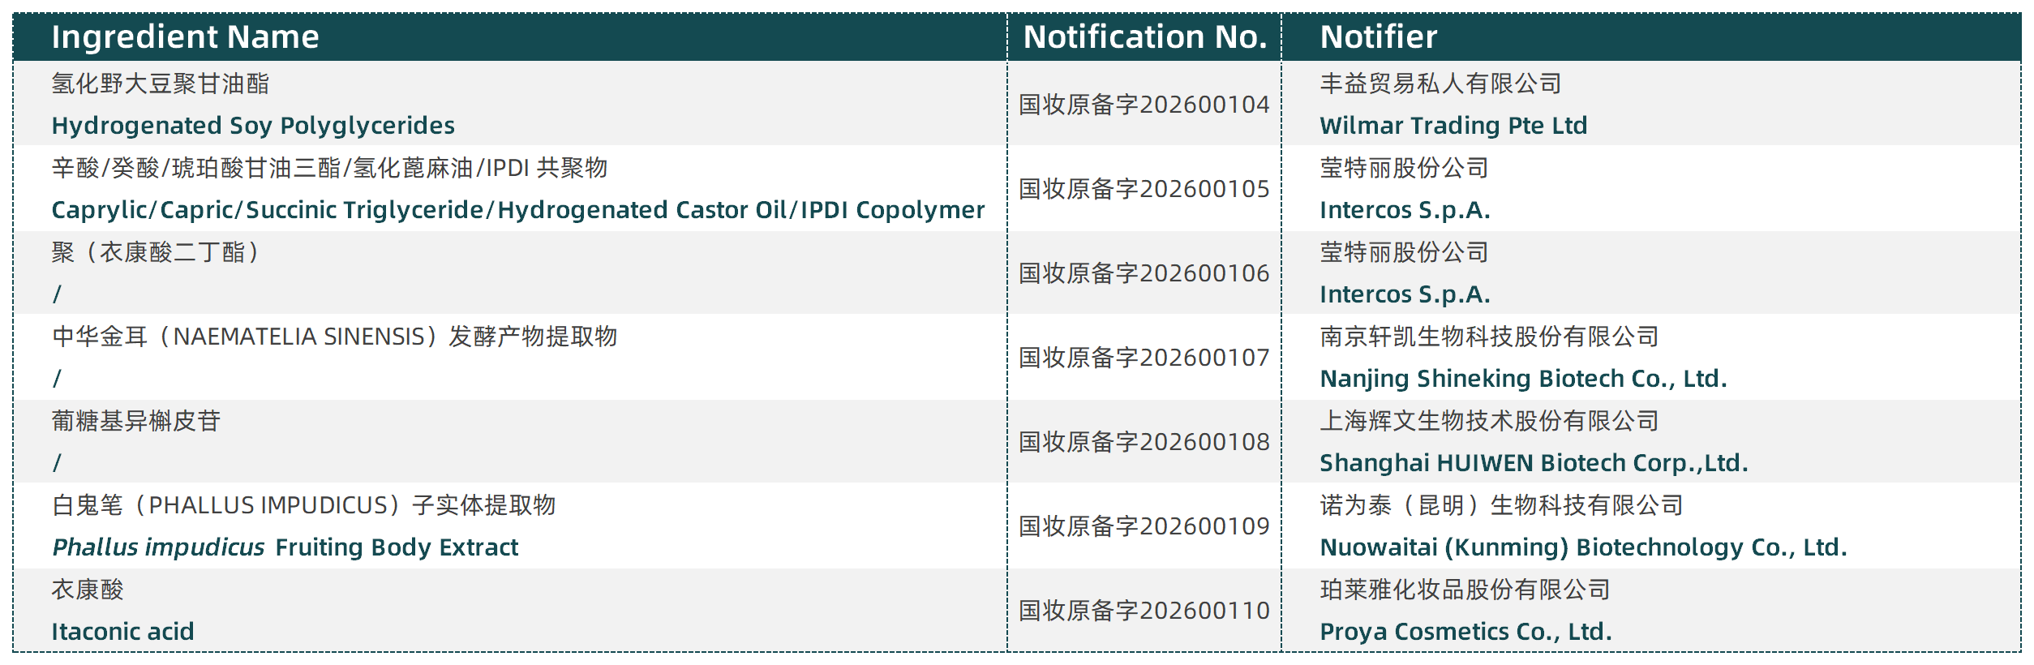Click notification number 国妆原备字202600106
This screenshot has height=665, width=2034.
pyautogui.click(x=1144, y=273)
